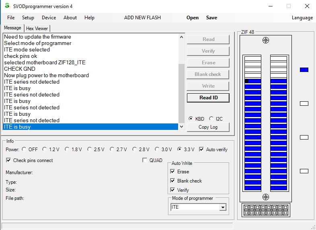Screen dimensions: 316x230
Task: Click the second white indicator box right of socket
Action: tap(304, 137)
